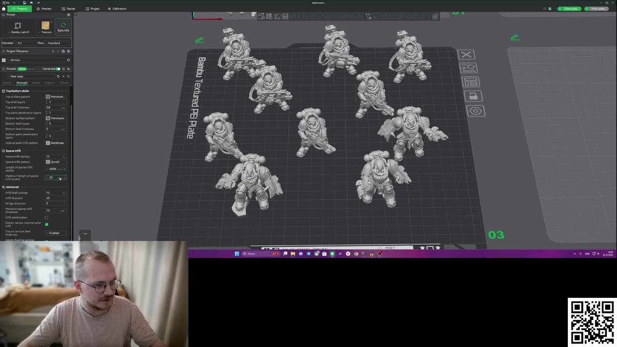The image size is (617, 347).
Task: Switch to Preview tab
Action: [44, 9]
